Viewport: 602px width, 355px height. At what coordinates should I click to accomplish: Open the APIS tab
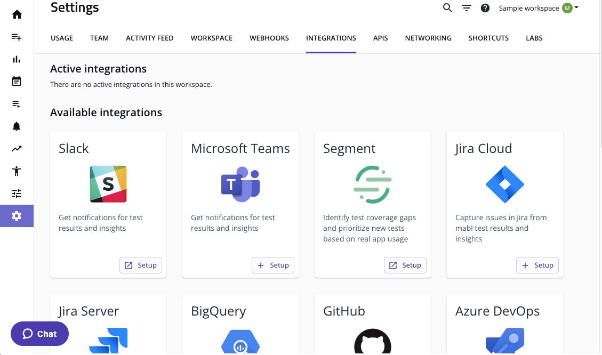pos(381,38)
